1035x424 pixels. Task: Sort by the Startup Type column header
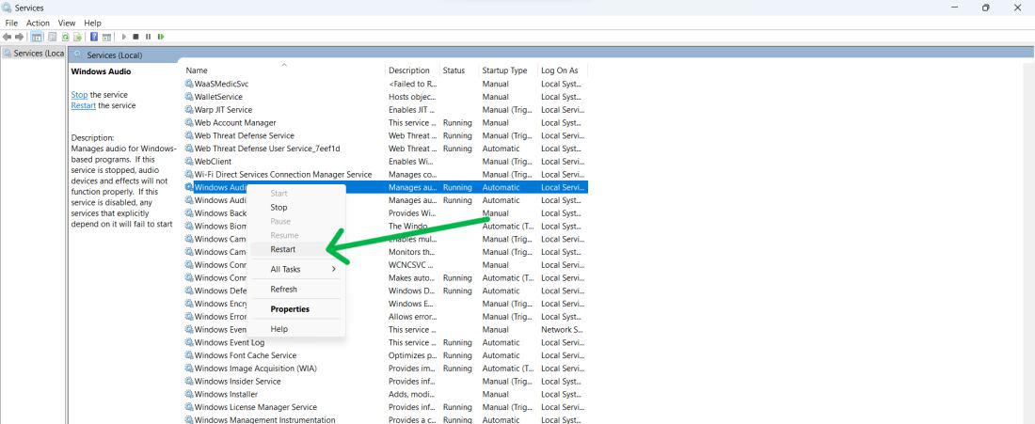tap(507, 71)
